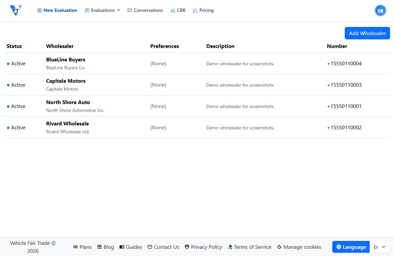This screenshot has height=256, width=394.
Task: Click the Description column header
Action: point(220,46)
